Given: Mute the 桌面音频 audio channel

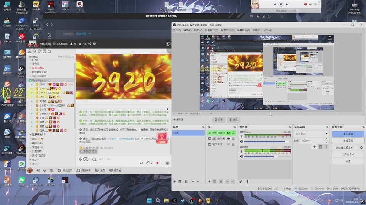Looking at the screenshot, I should pyautogui.click(x=242, y=156).
